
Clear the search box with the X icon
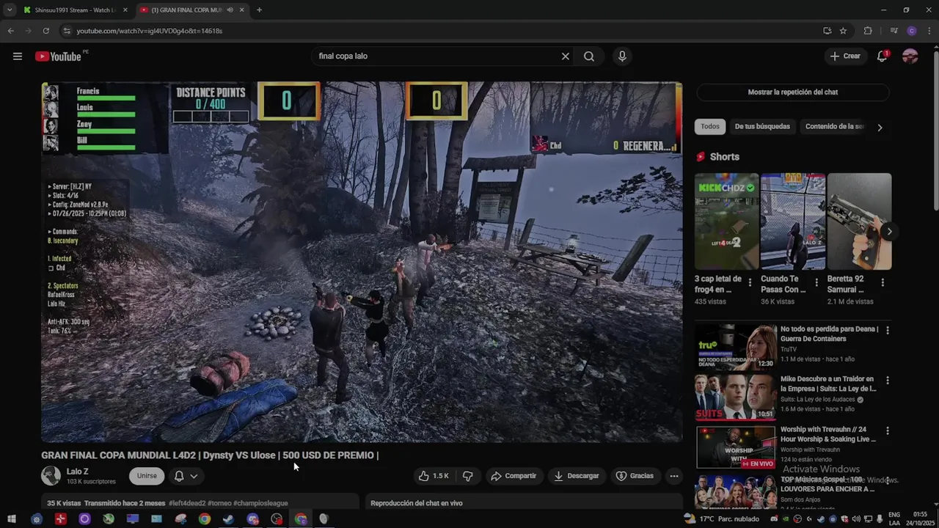tap(566, 56)
